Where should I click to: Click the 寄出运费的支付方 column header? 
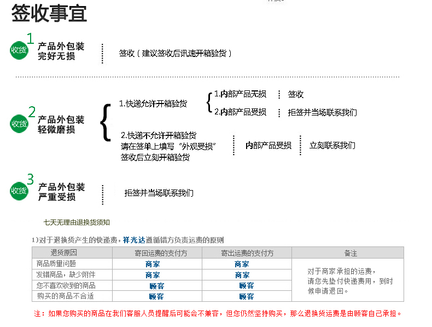(x=247, y=253)
